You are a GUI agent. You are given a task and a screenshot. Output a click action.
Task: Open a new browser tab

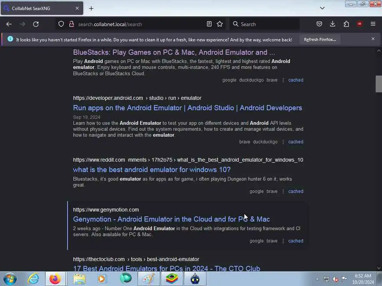pos(91,8)
